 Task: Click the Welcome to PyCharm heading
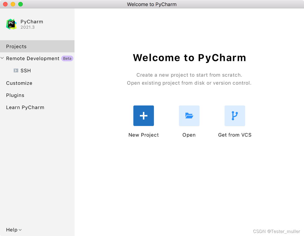pos(189,58)
